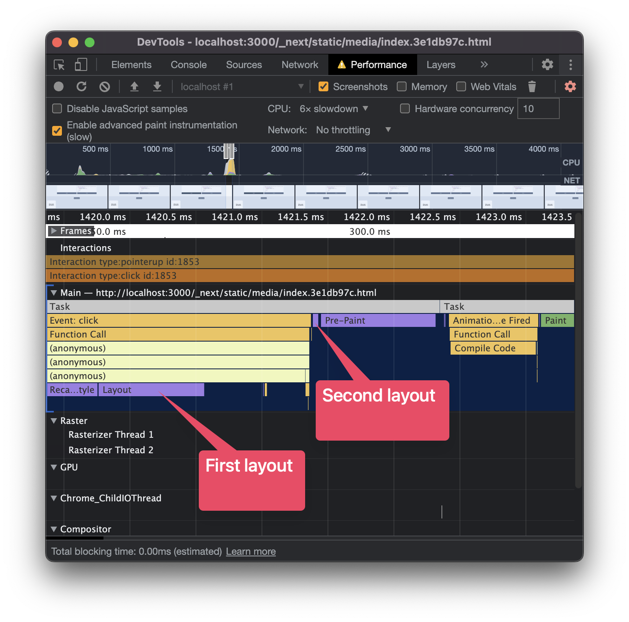Switch to the Elements tab
629x622 pixels.
[131, 64]
